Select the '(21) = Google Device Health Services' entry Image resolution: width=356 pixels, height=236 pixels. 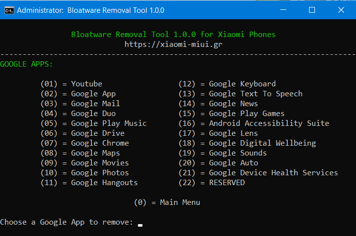(258, 173)
